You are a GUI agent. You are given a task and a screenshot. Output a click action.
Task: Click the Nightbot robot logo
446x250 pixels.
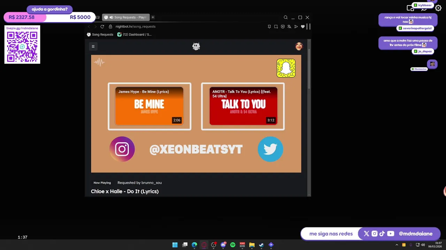pos(196,46)
